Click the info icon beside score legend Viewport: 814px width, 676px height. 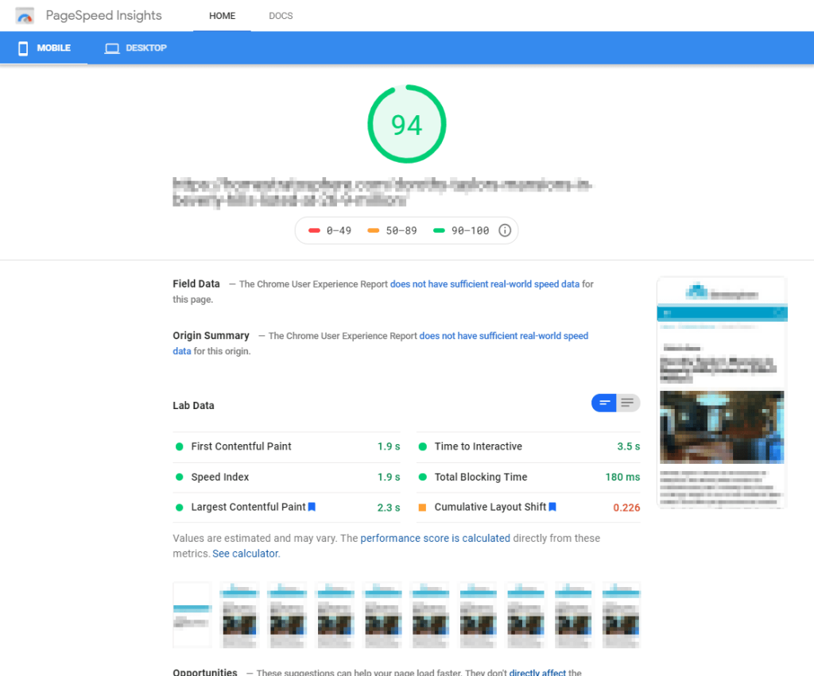[x=504, y=230]
